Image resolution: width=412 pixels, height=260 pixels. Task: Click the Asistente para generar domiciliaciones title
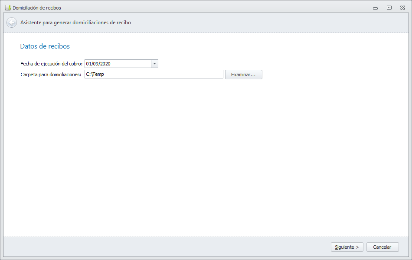pos(75,23)
